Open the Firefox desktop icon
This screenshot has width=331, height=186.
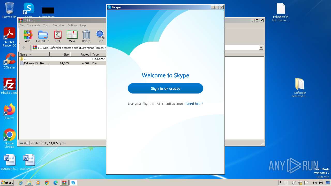click(9, 111)
